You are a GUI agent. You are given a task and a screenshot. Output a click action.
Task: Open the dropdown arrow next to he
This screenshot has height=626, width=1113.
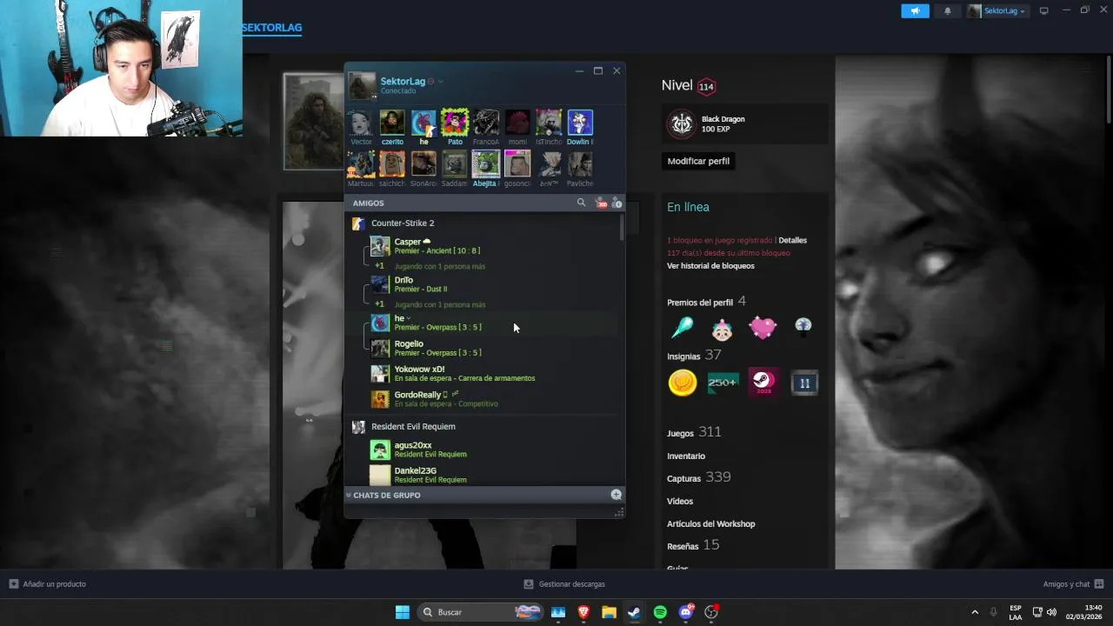click(409, 318)
